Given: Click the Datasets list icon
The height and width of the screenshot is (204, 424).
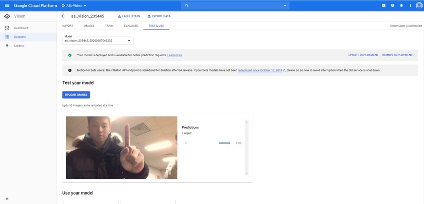Looking at the screenshot, I should click(x=7, y=37).
